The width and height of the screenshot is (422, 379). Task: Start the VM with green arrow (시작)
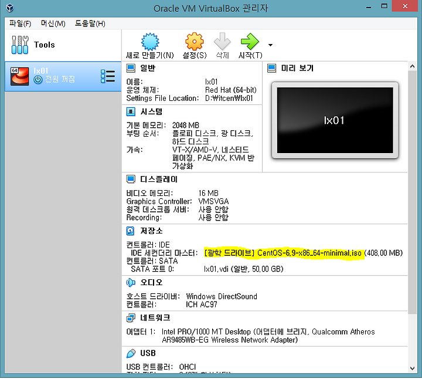tap(250, 41)
